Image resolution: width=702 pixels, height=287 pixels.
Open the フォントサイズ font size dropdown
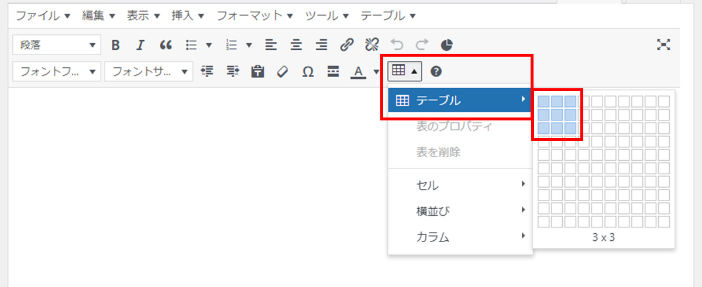point(149,71)
